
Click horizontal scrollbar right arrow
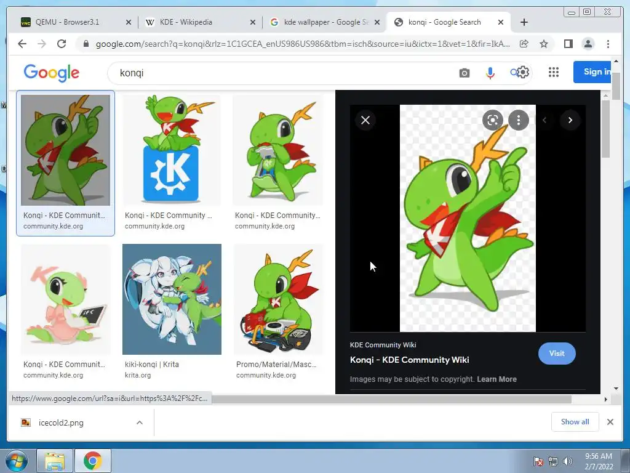click(605, 399)
